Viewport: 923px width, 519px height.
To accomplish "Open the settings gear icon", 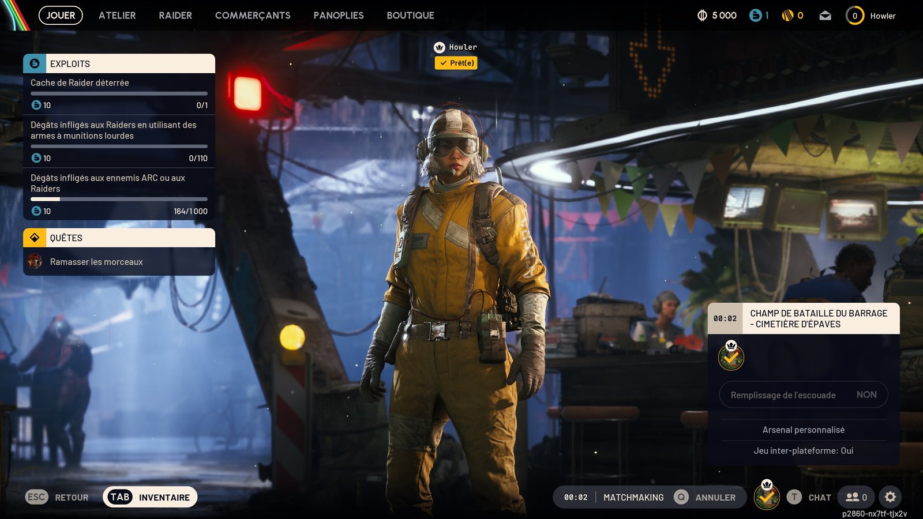I will click(890, 497).
